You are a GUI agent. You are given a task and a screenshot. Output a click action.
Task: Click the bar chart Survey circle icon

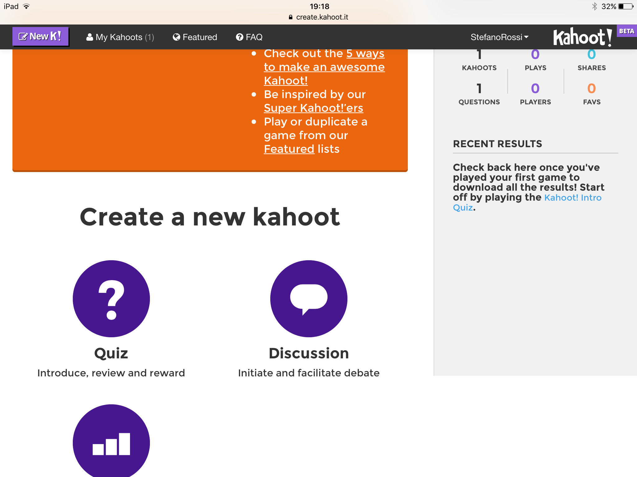(111, 443)
